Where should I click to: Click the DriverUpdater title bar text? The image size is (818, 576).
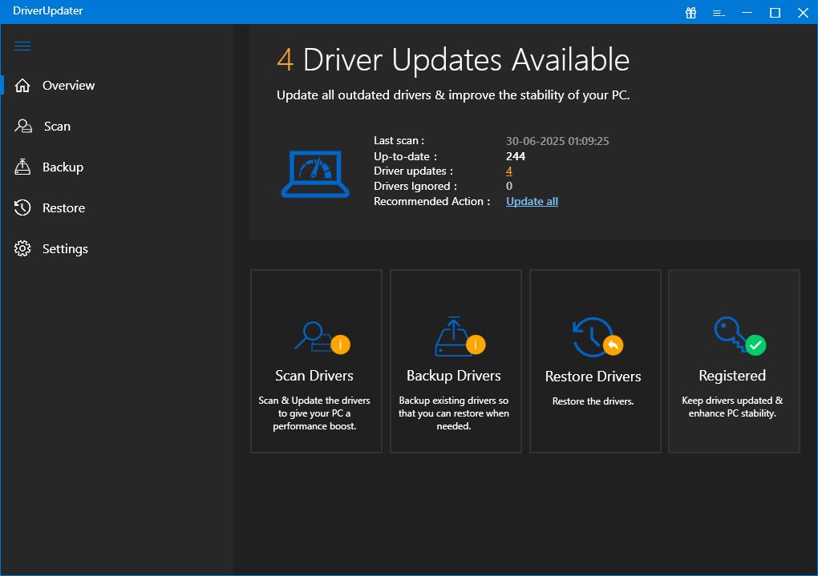coord(47,11)
